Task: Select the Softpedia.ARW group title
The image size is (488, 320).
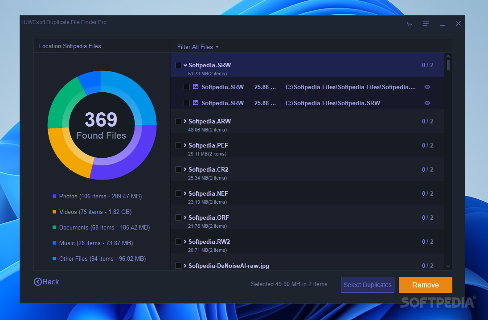Action: pyautogui.click(x=209, y=121)
